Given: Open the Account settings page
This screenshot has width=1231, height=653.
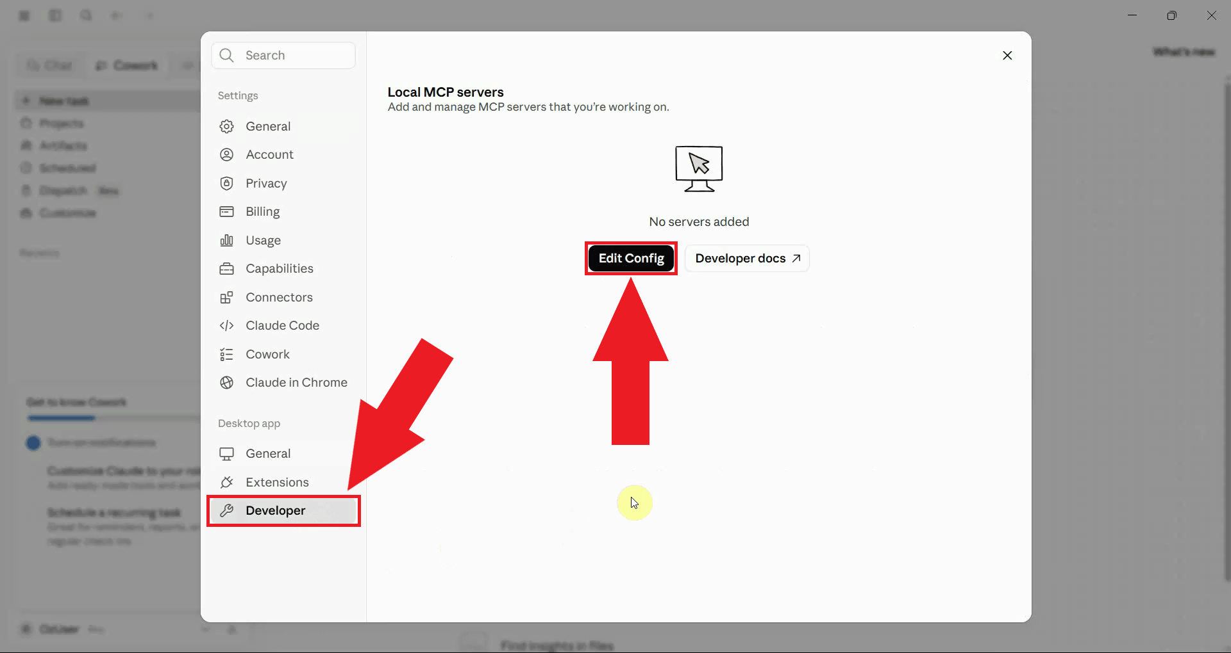Looking at the screenshot, I should (283, 154).
